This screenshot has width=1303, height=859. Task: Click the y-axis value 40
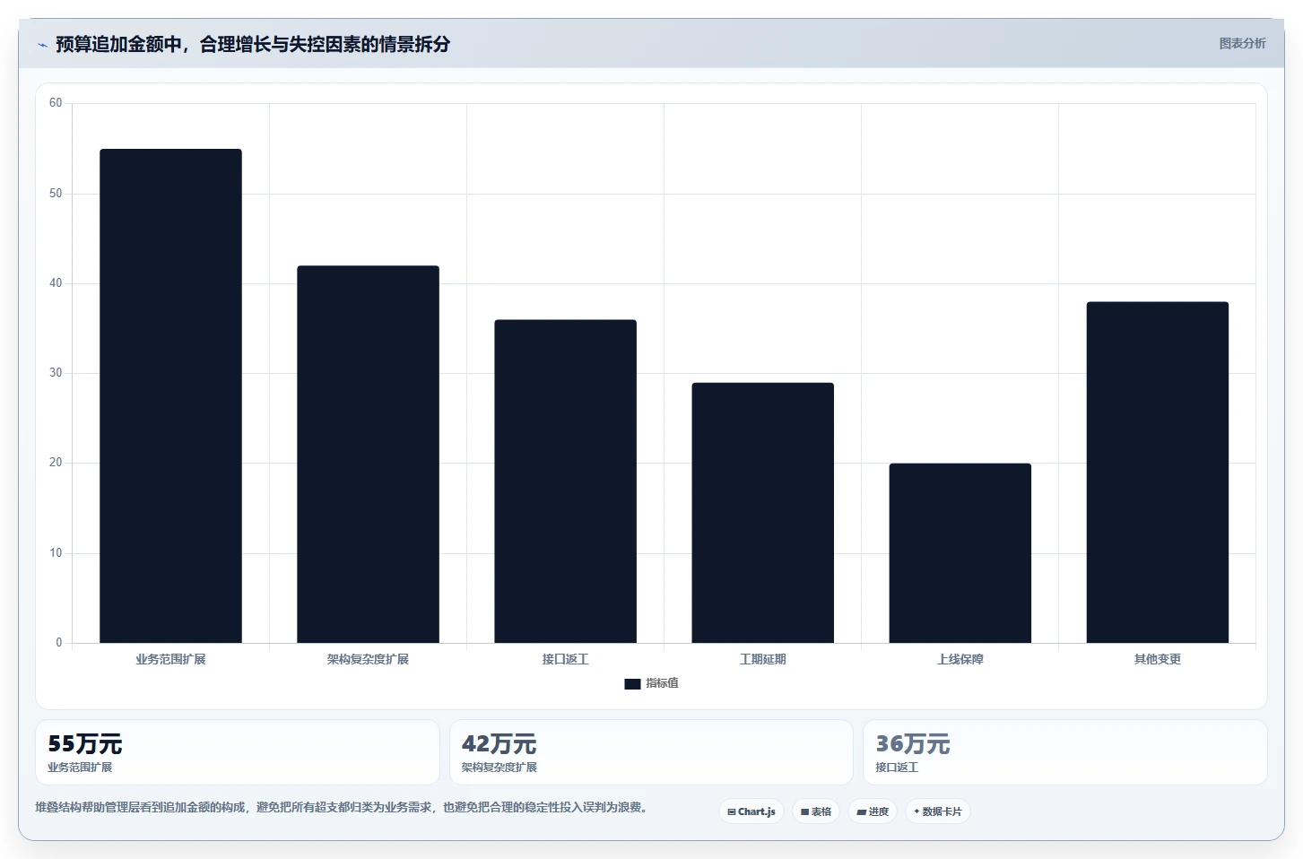tap(56, 283)
